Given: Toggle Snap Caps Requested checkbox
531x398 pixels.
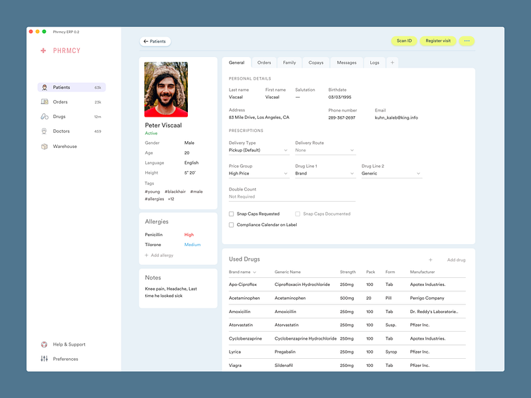Looking at the screenshot, I should click(231, 214).
